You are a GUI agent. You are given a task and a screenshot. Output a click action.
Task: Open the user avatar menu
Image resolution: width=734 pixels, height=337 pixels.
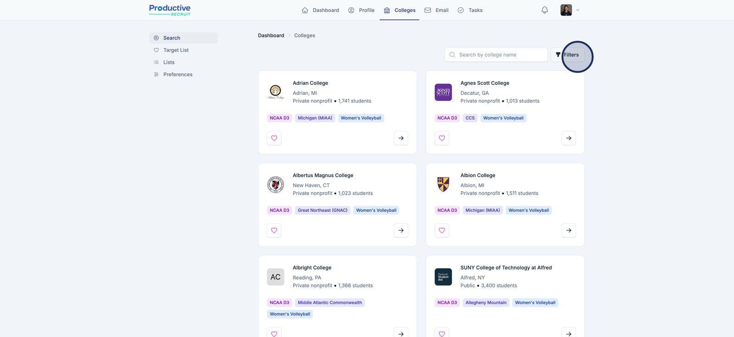(x=566, y=10)
